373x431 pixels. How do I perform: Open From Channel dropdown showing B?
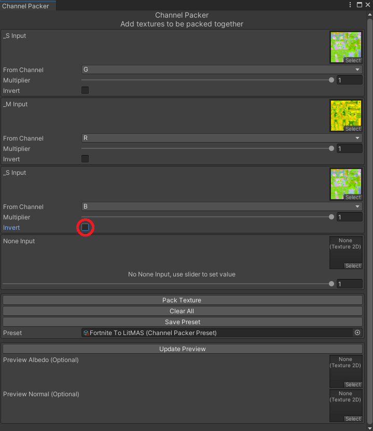click(222, 206)
